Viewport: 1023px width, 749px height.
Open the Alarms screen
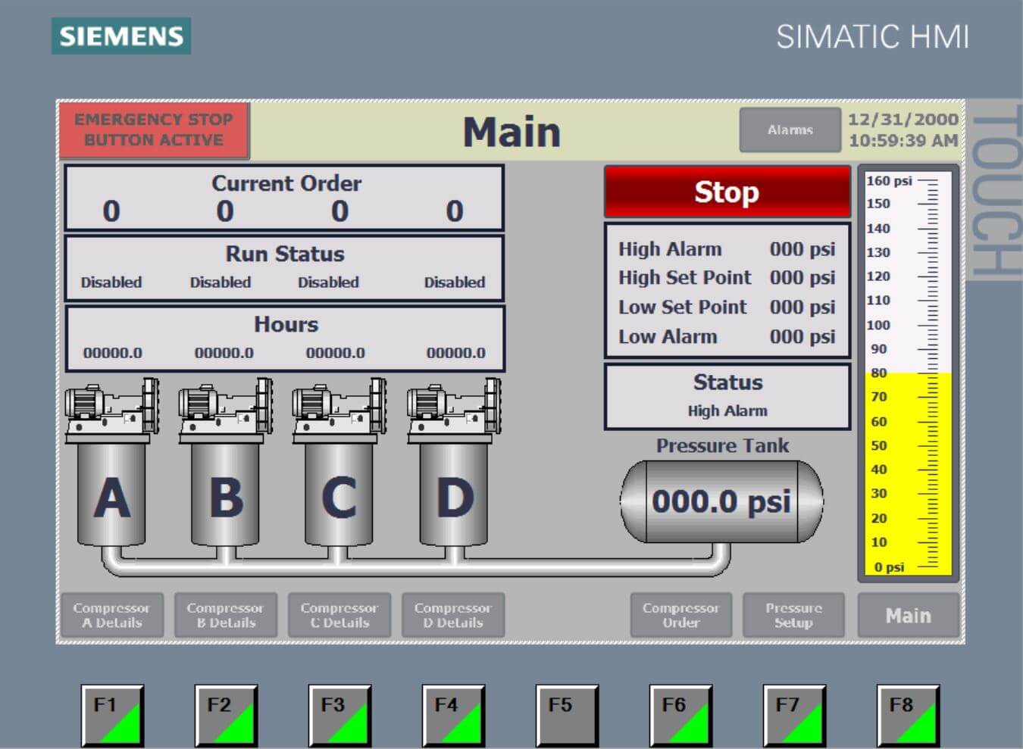790,130
